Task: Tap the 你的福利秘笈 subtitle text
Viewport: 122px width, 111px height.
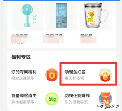Action: 76,102
